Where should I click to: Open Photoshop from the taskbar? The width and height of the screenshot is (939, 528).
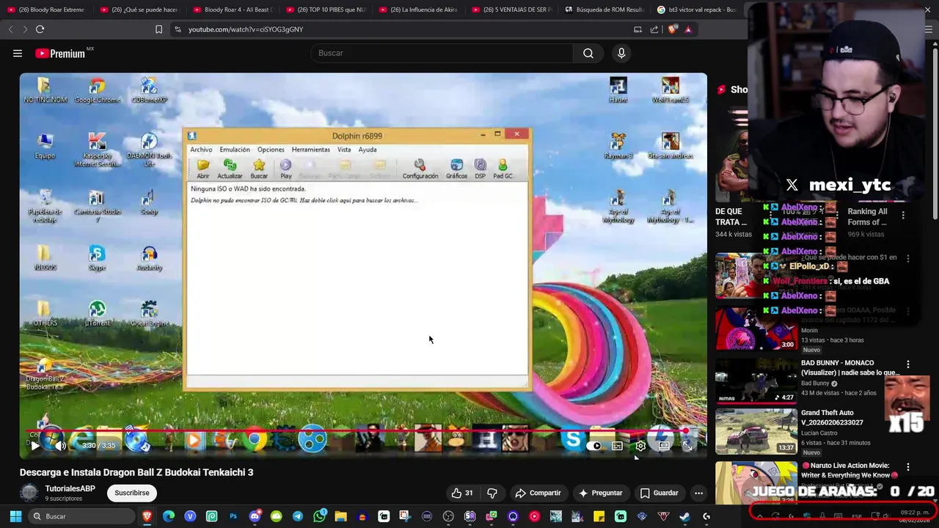[x=233, y=516]
